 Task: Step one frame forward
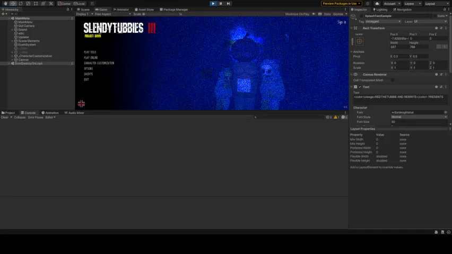pyautogui.click(x=228, y=4)
